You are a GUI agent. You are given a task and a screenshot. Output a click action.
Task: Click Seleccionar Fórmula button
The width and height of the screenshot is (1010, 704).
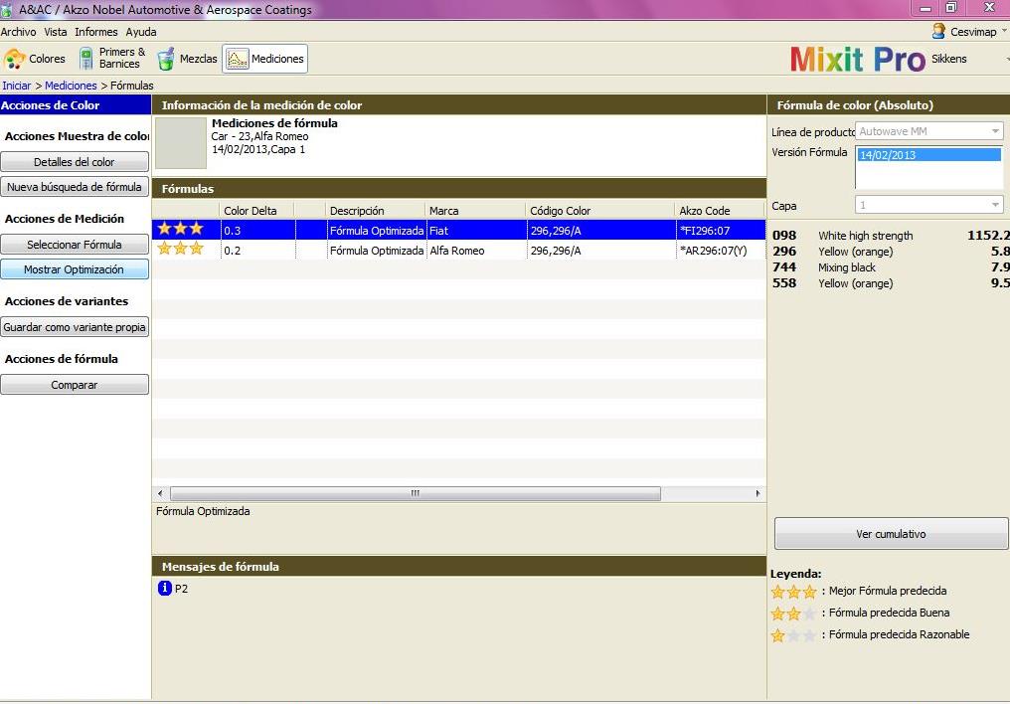coord(75,245)
